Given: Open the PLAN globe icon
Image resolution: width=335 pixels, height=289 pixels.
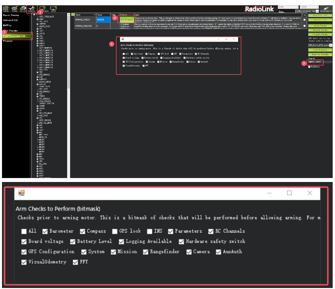Looking at the screenshot, I should point(15,9).
